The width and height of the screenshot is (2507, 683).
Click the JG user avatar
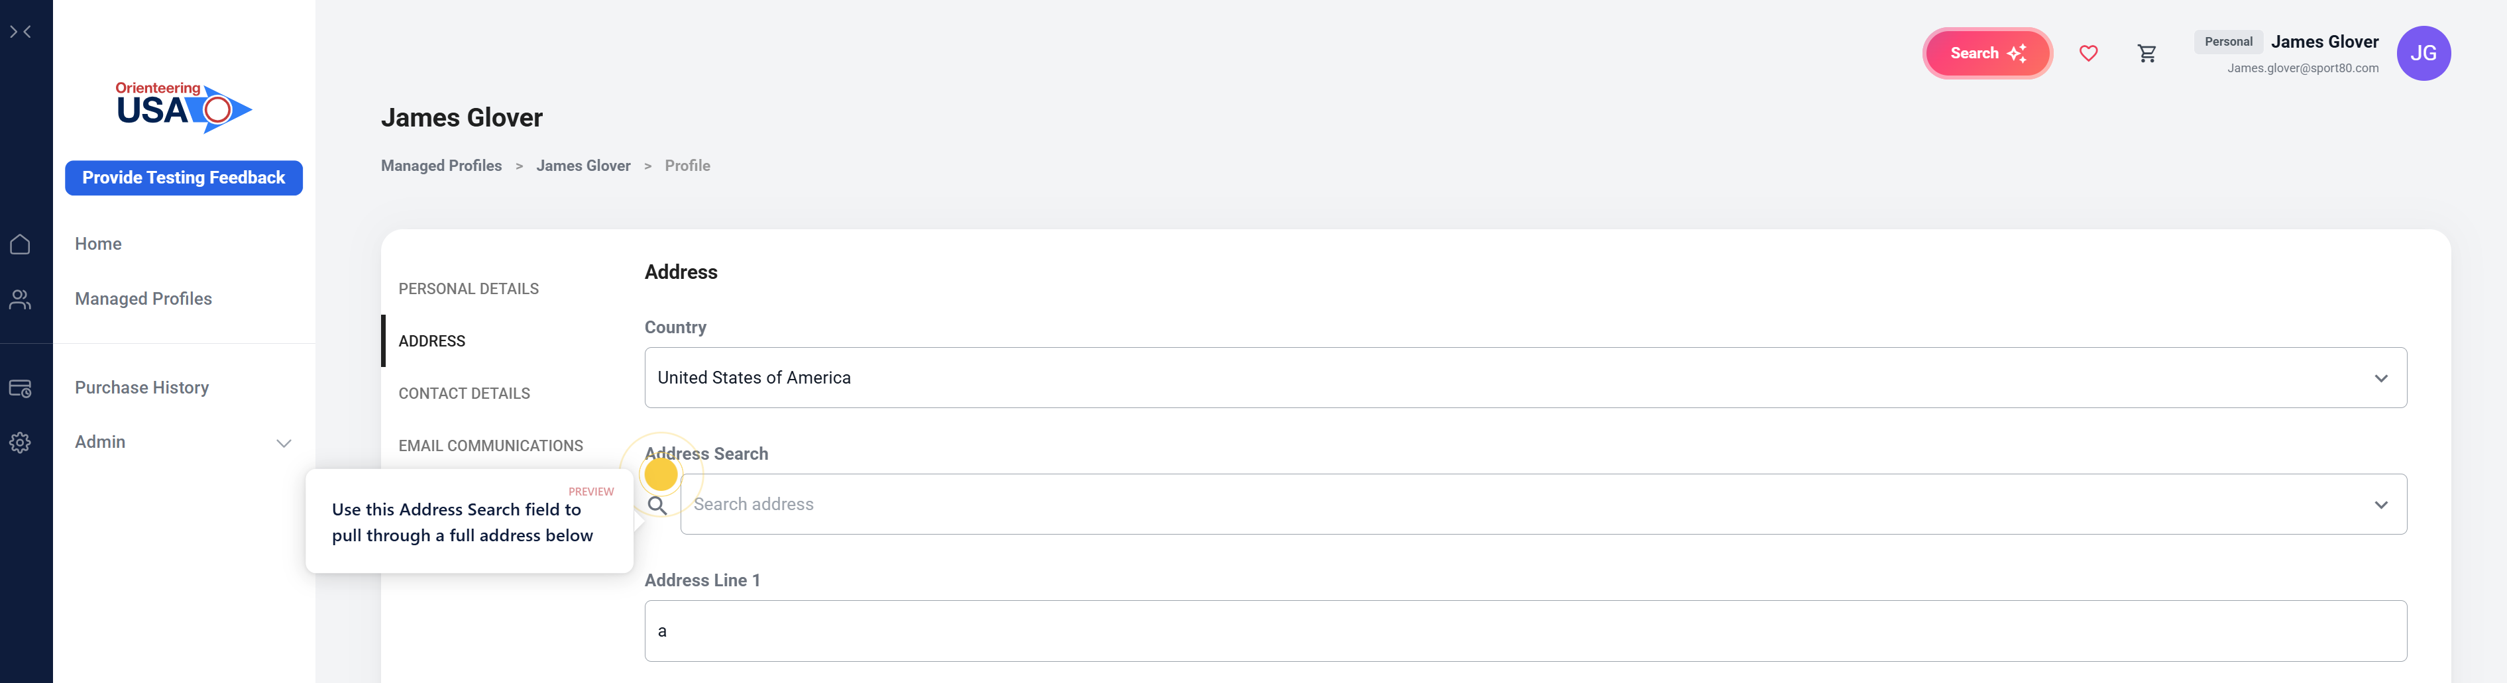click(x=2422, y=54)
